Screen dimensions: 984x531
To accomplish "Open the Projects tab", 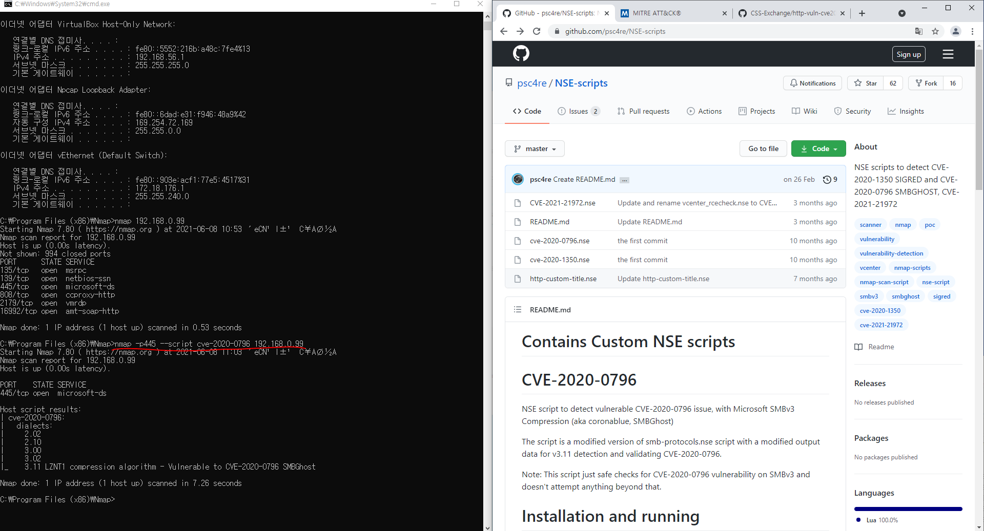I will 756,111.
